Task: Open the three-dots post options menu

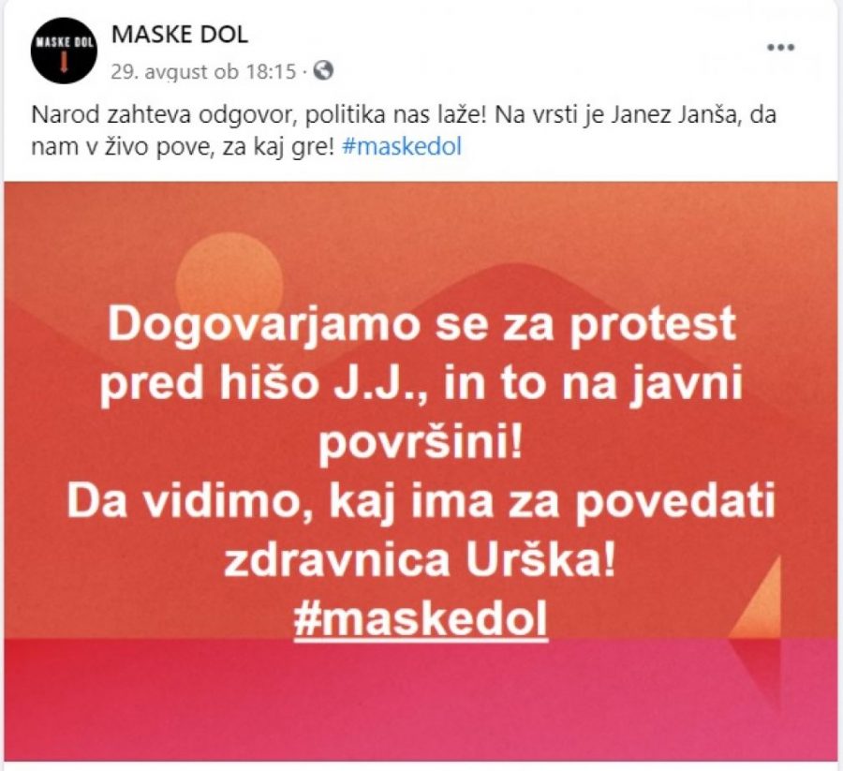Action: [x=780, y=48]
